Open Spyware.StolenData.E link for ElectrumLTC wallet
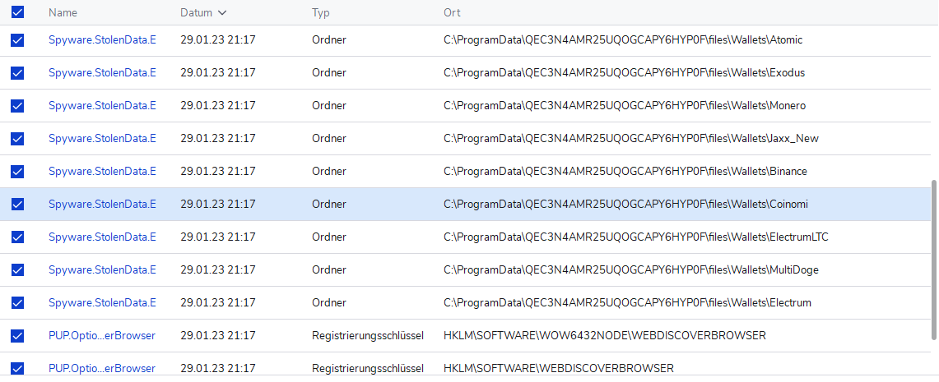939x382 pixels. [102, 237]
